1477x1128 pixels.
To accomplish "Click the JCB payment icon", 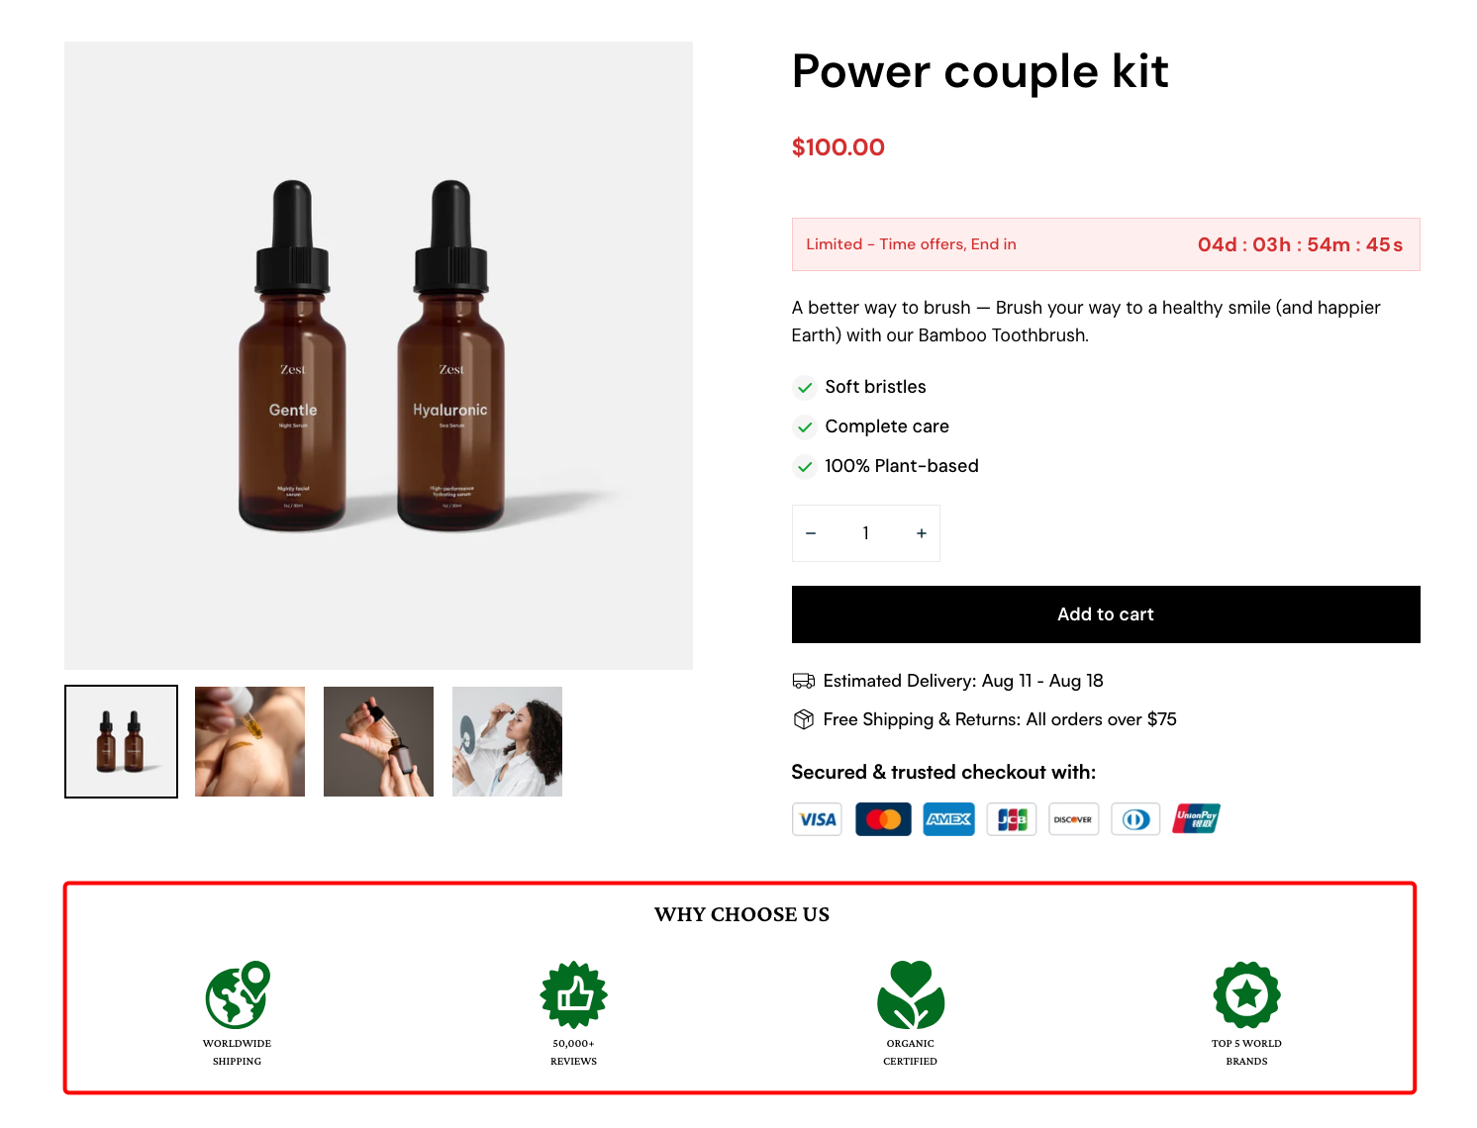I will pyautogui.click(x=1012, y=819).
